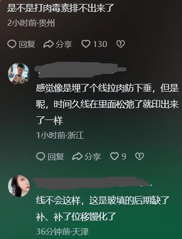Click 回复 text under Zhejiang comment
Image resolution: width=182 pixels, height=239 pixels.
pos(56,156)
